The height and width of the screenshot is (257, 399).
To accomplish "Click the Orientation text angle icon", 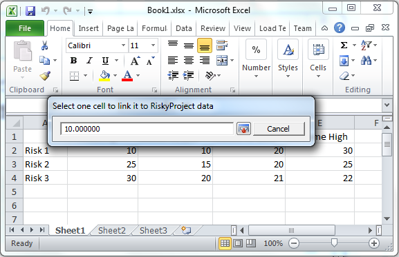I will (x=210, y=76).
